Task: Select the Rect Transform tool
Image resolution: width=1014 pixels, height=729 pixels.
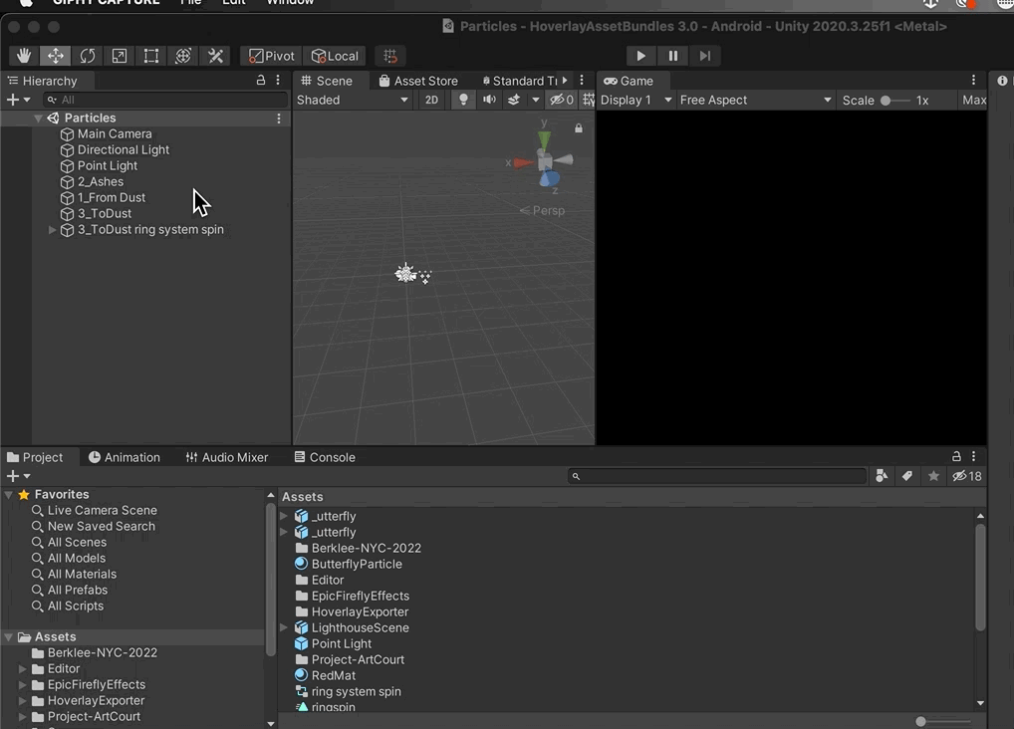Action: coord(151,56)
